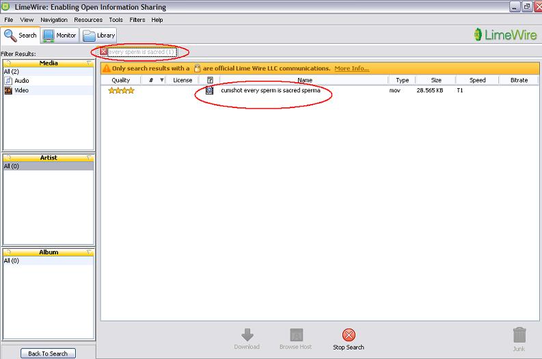Open the Media filter dropdown triangle
542x359 pixels.
pos(89,63)
